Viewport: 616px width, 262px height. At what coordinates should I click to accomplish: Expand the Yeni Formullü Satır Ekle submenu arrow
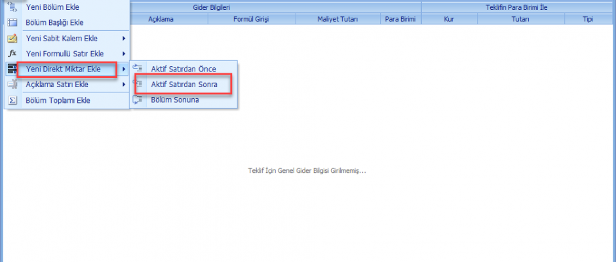click(123, 54)
